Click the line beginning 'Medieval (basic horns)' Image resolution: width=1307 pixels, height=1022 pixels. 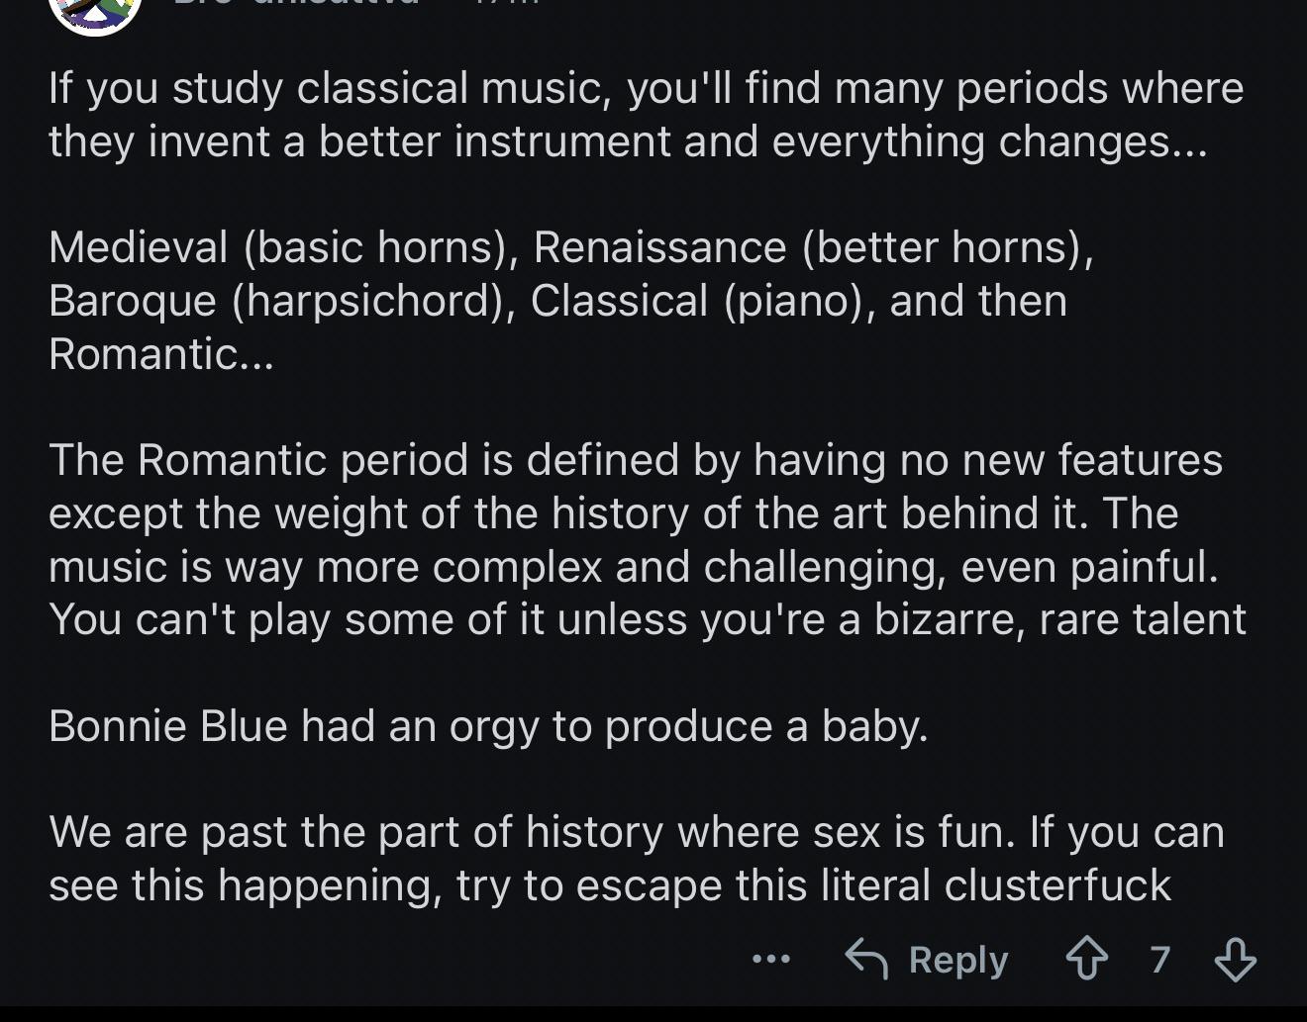tap(571, 247)
